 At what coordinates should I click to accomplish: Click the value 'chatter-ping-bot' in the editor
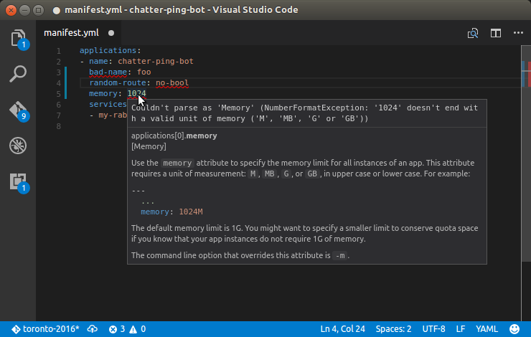156,61
